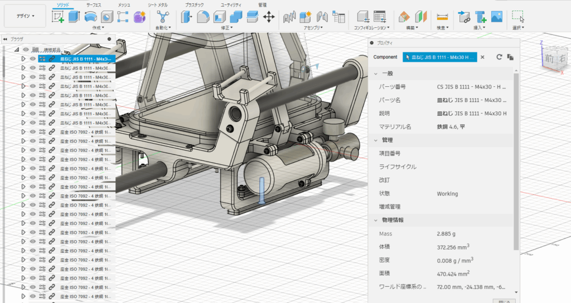The width and height of the screenshot is (571, 303).
Task: Click the copy icon in Properties panel header
Action: pos(510,57)
